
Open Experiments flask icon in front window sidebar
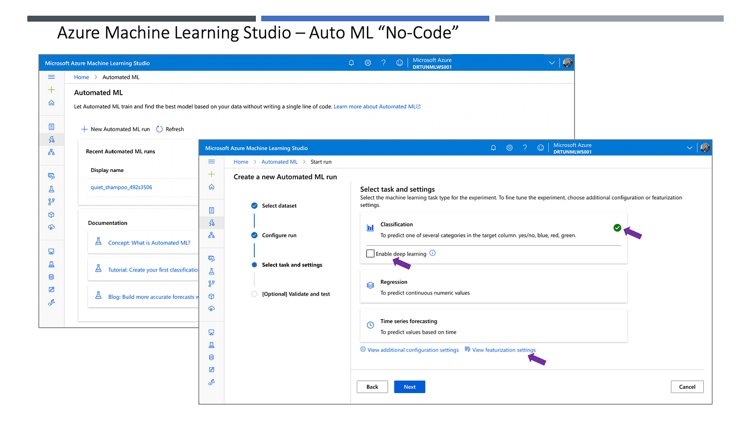pyautogui.click(x=211, y=272)
